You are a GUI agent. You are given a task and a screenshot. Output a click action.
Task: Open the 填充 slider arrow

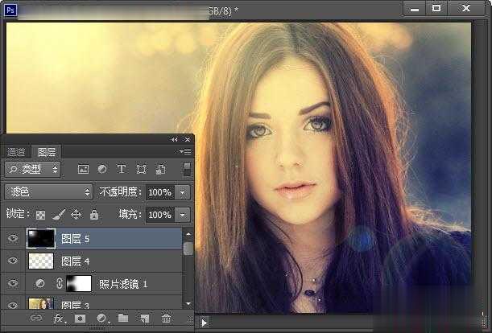[183, 215]
